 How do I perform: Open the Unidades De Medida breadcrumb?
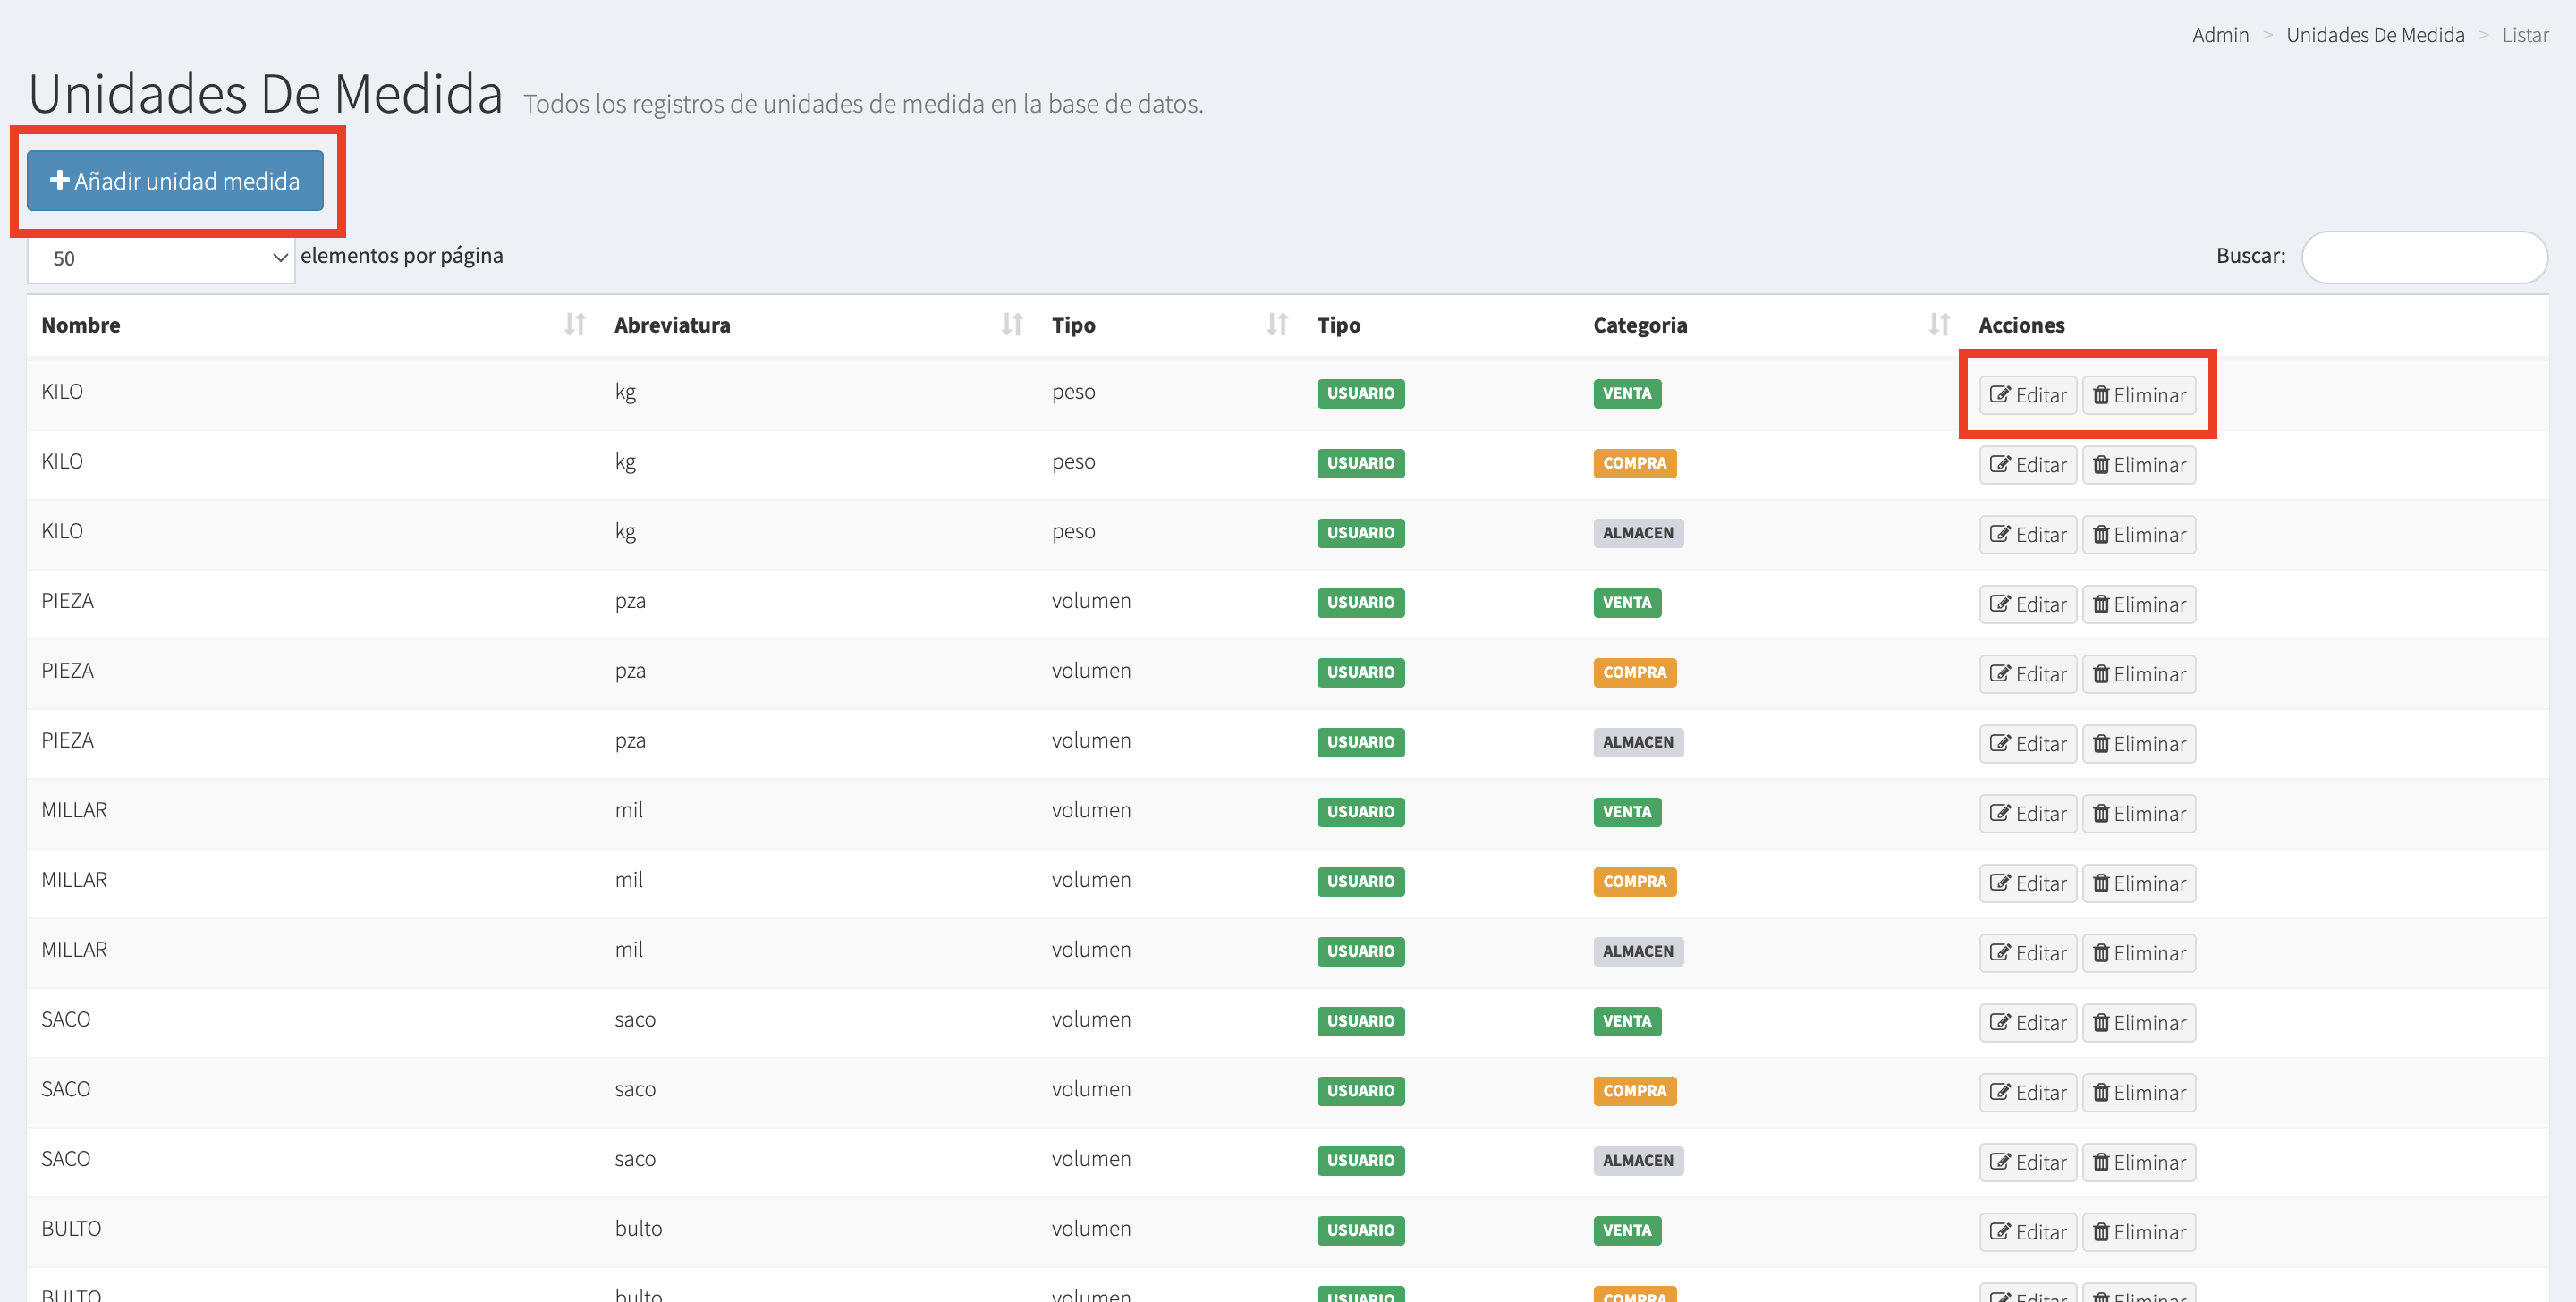[2374, 35]
